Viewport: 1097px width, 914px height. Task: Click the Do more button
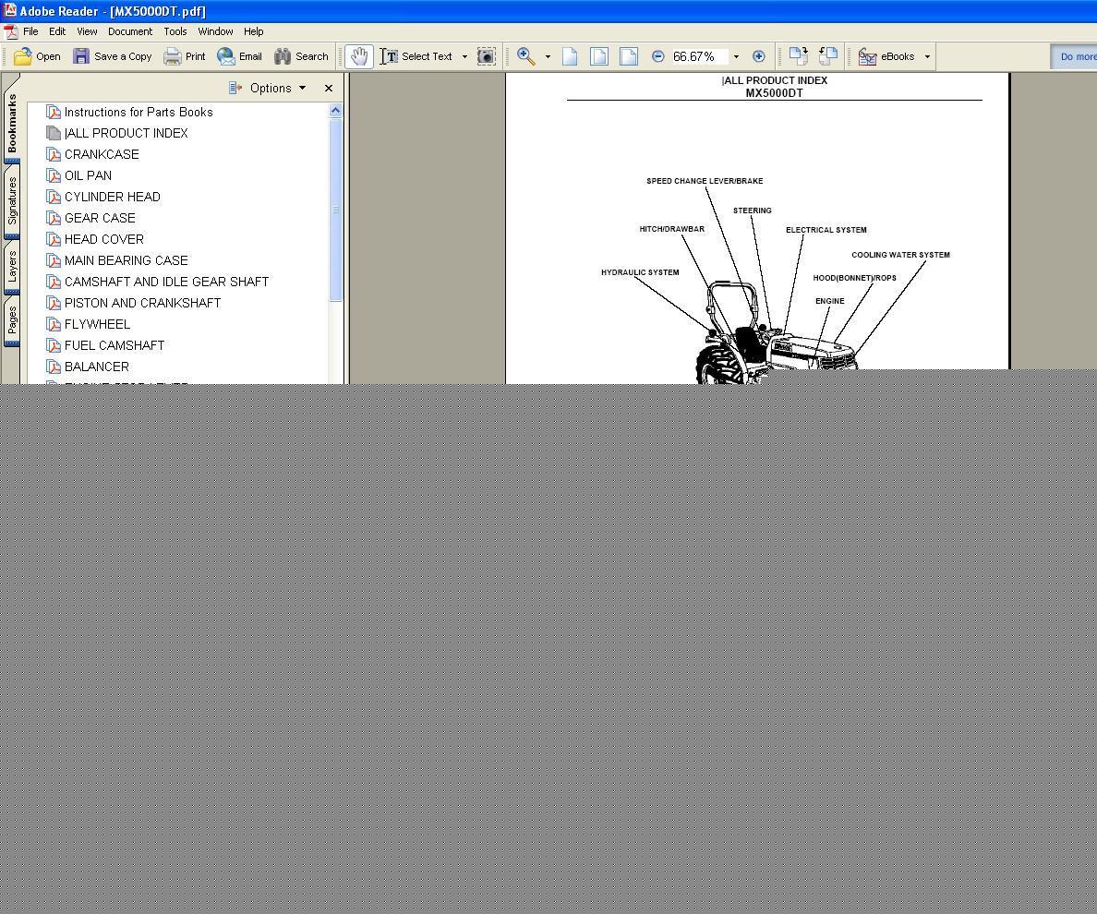pyautogui.click(x=1075, y=56)
